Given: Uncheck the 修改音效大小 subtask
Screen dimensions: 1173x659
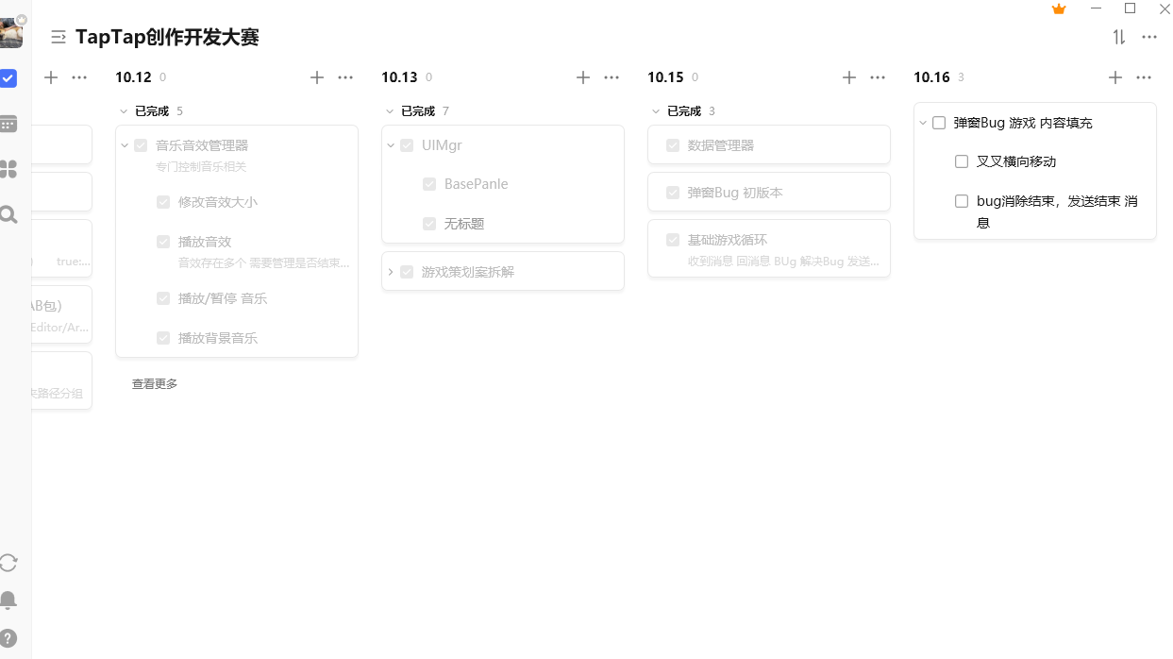Looking at the screenshot, I should (163, 202).
